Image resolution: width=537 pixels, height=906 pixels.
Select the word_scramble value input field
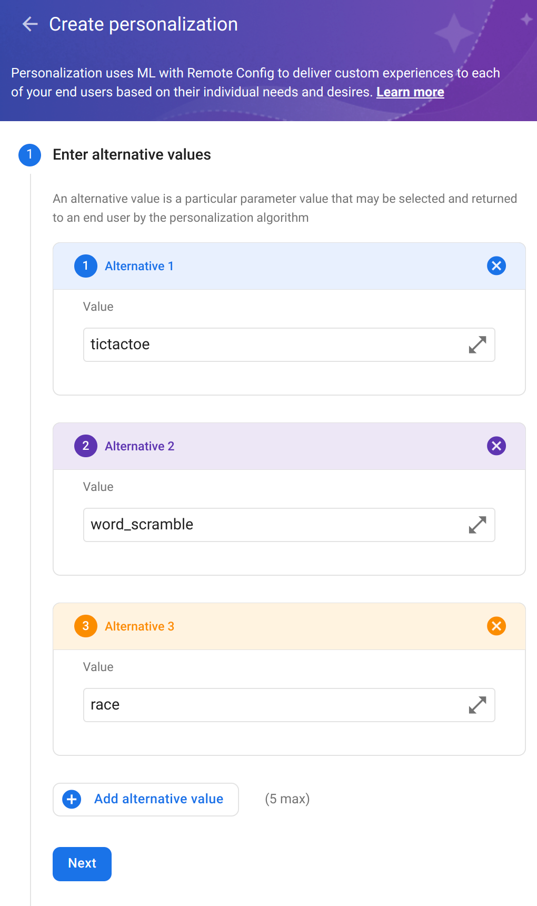coord(263,525)
